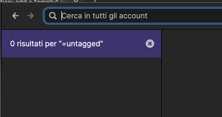Click toolbar space between arrows and search
The image size is (222, 117).
[x=38, y=16]
